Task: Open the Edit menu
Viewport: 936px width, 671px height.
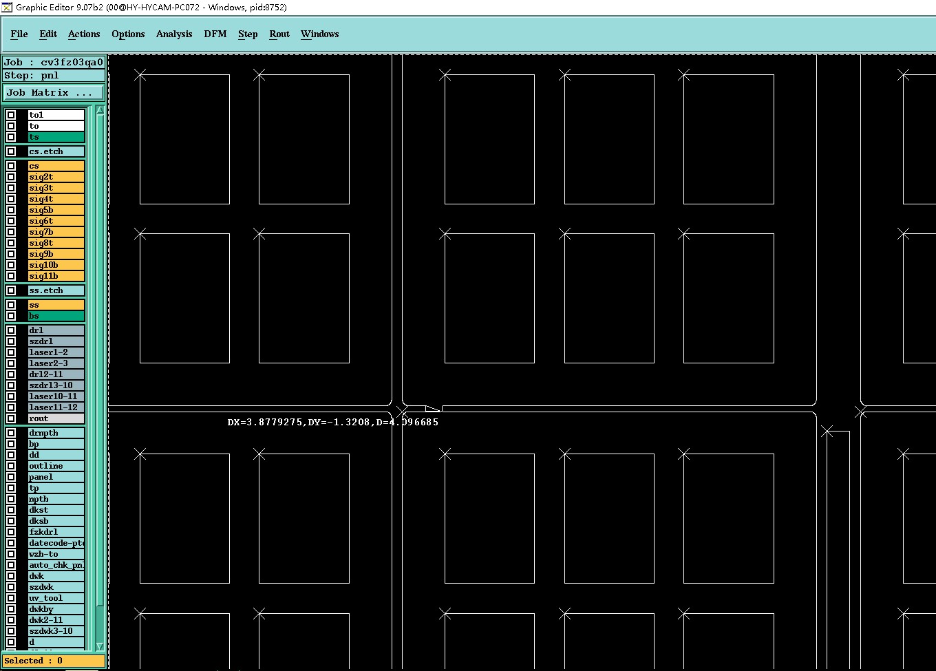Action: tap(48, 34)
